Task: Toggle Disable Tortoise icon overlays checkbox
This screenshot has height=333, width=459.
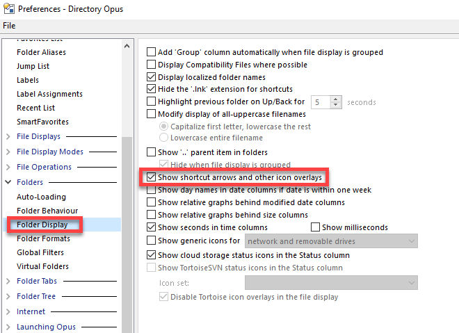Action: [x=163, y=297]
